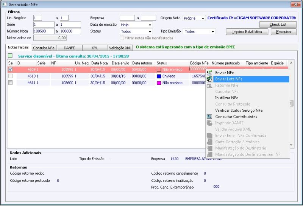
Task: Open the DANFE tab
Action: click(x=69, y=48)
